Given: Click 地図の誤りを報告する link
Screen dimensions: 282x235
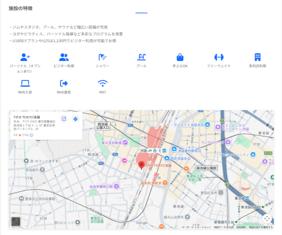Looking at the screenshot, I should 261,227.
